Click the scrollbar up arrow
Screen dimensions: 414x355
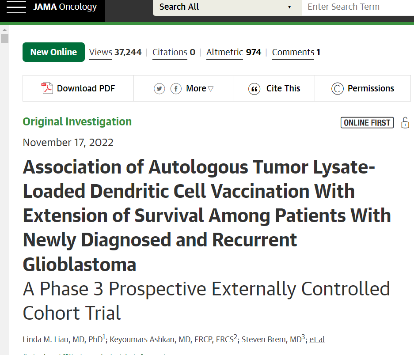click(4, 28)
